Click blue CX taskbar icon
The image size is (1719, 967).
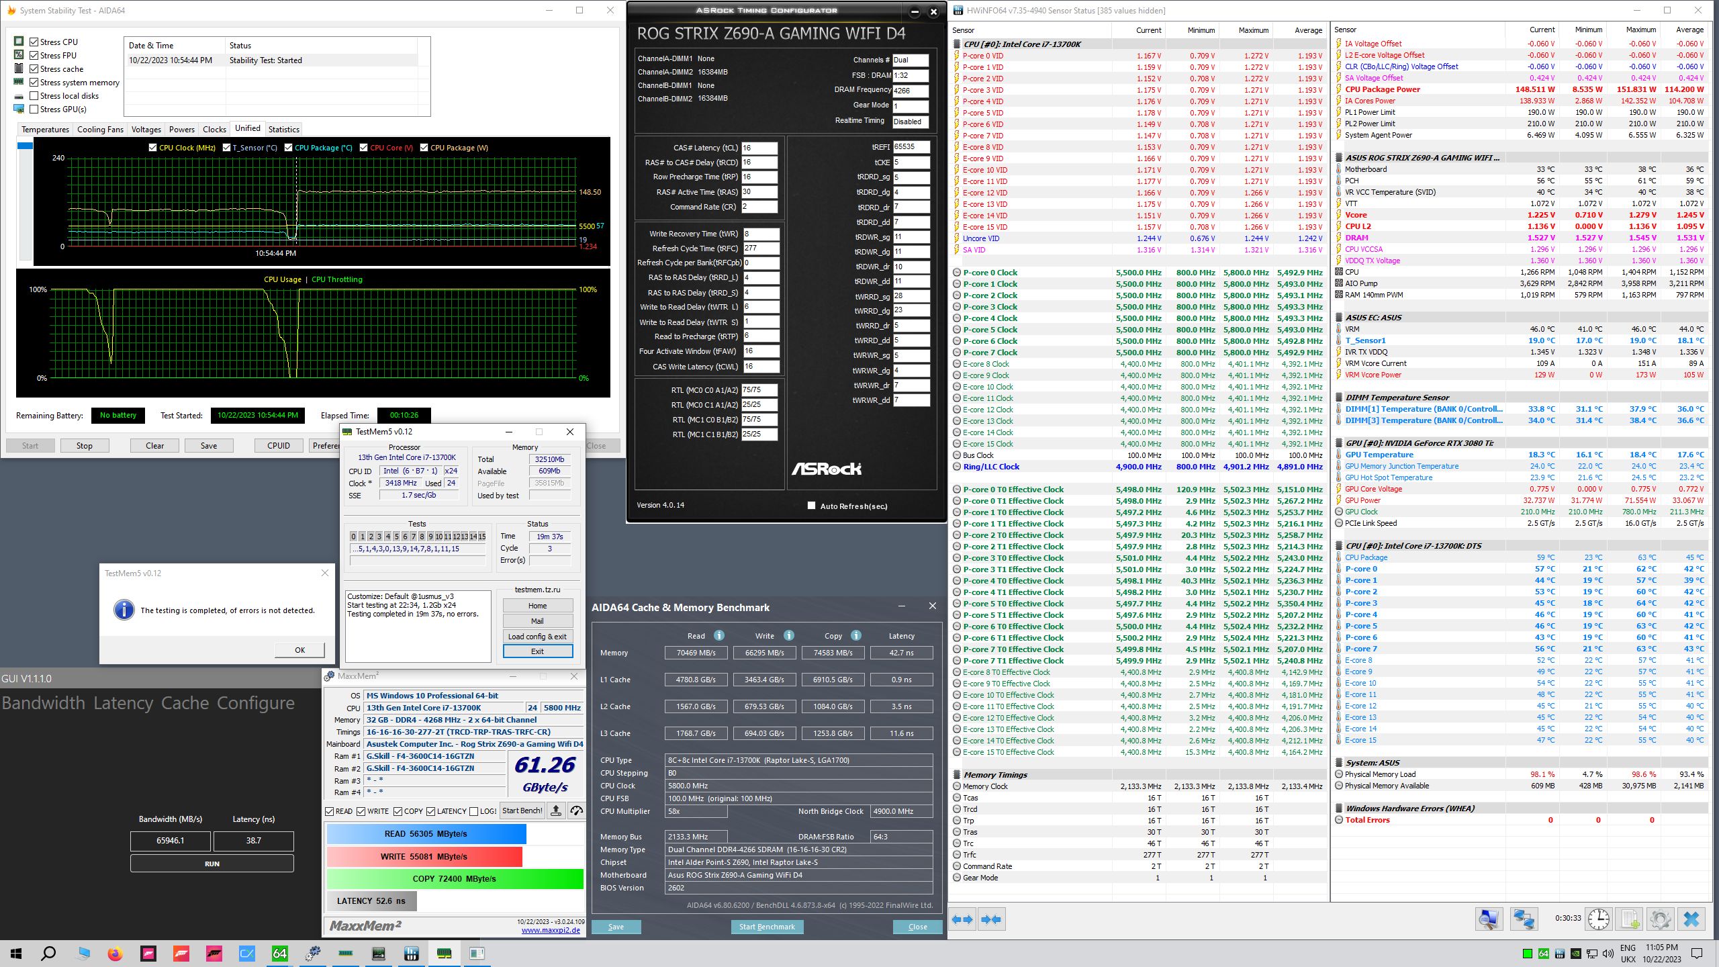pyautogui.click(x=246, y=954)
